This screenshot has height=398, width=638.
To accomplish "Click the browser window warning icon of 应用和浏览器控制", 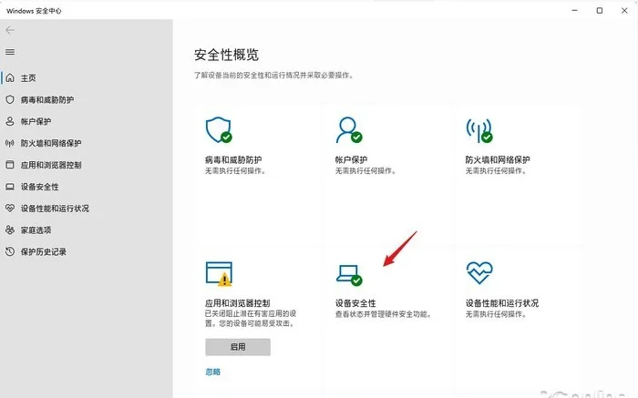I will coord(219,273).
